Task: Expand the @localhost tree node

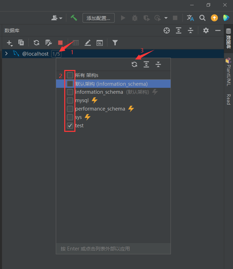Action: click(x=6, y=54)
